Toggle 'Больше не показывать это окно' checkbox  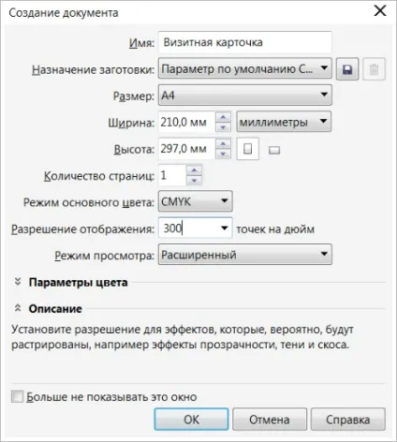[x=17, y=397]
